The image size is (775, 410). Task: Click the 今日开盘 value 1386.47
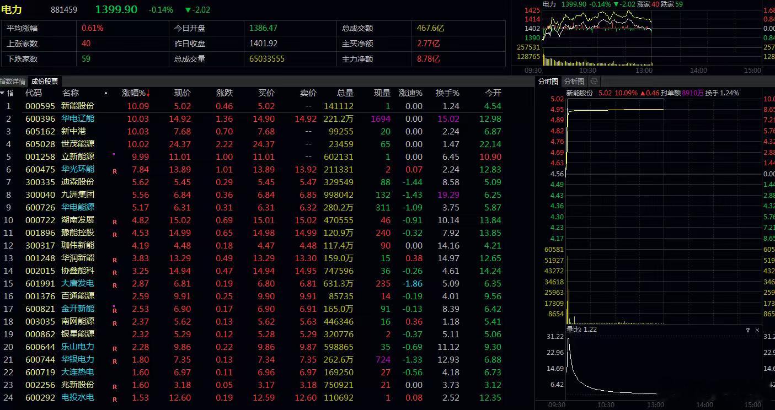[263, 28]
